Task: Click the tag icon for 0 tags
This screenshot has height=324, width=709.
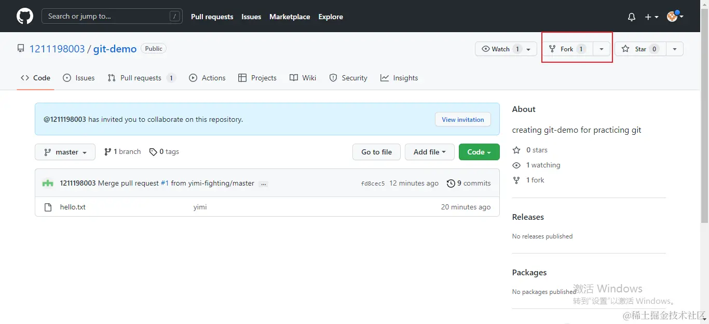Action: [153, 152]
